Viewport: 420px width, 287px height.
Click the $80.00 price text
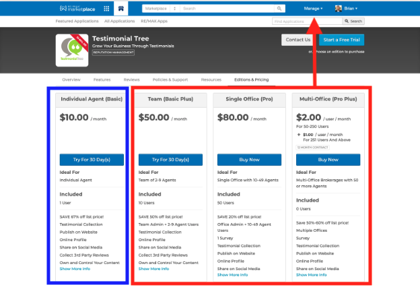[233, 117]
